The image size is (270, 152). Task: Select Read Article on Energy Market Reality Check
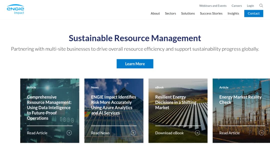point(229,133)
